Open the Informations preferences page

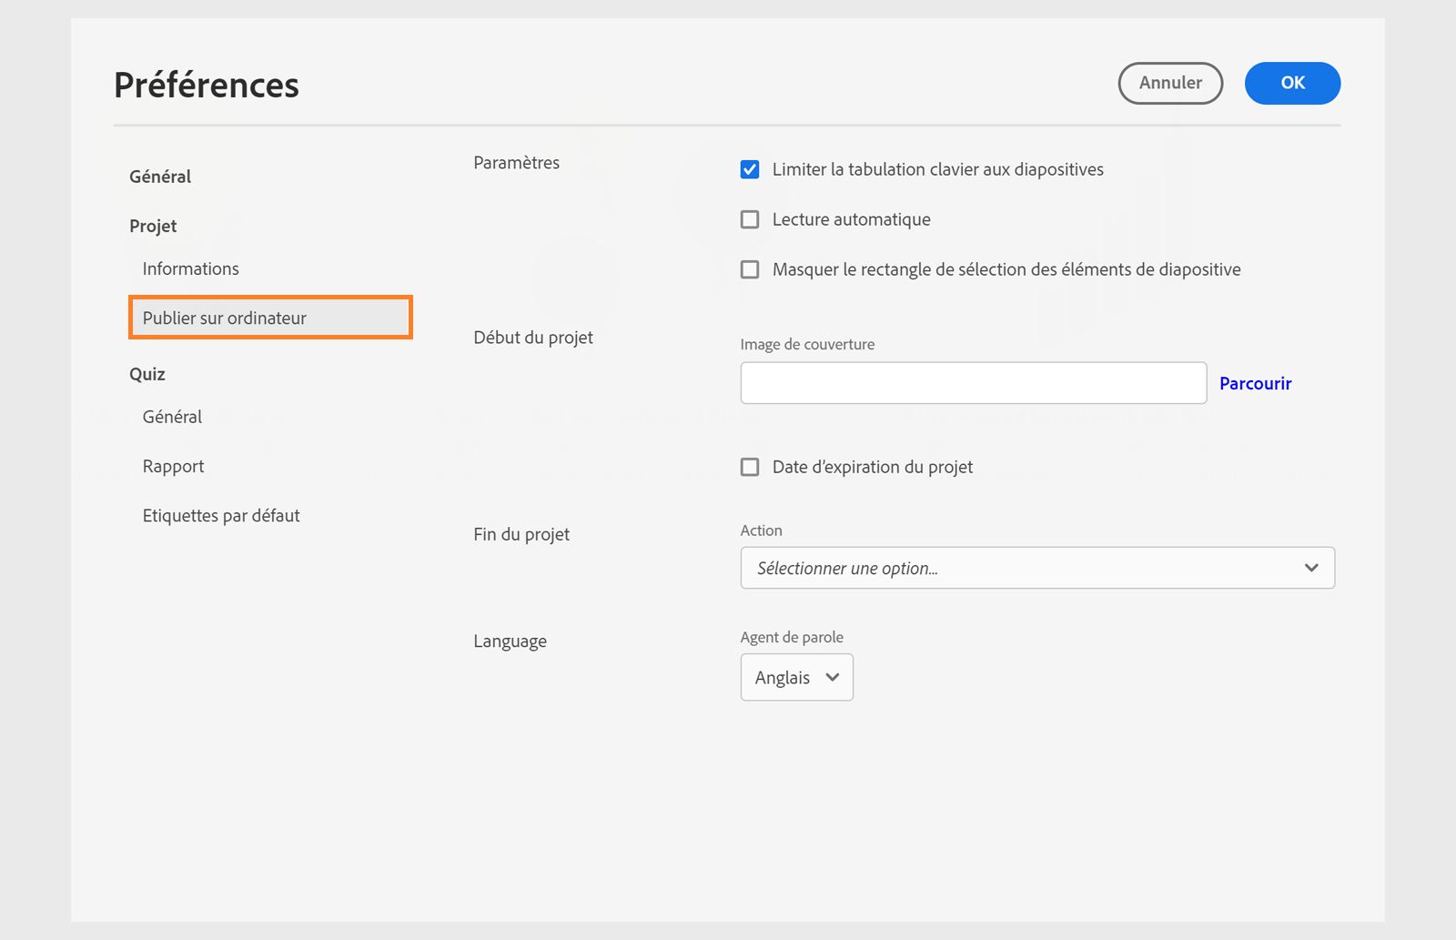(x=191, y=268)
